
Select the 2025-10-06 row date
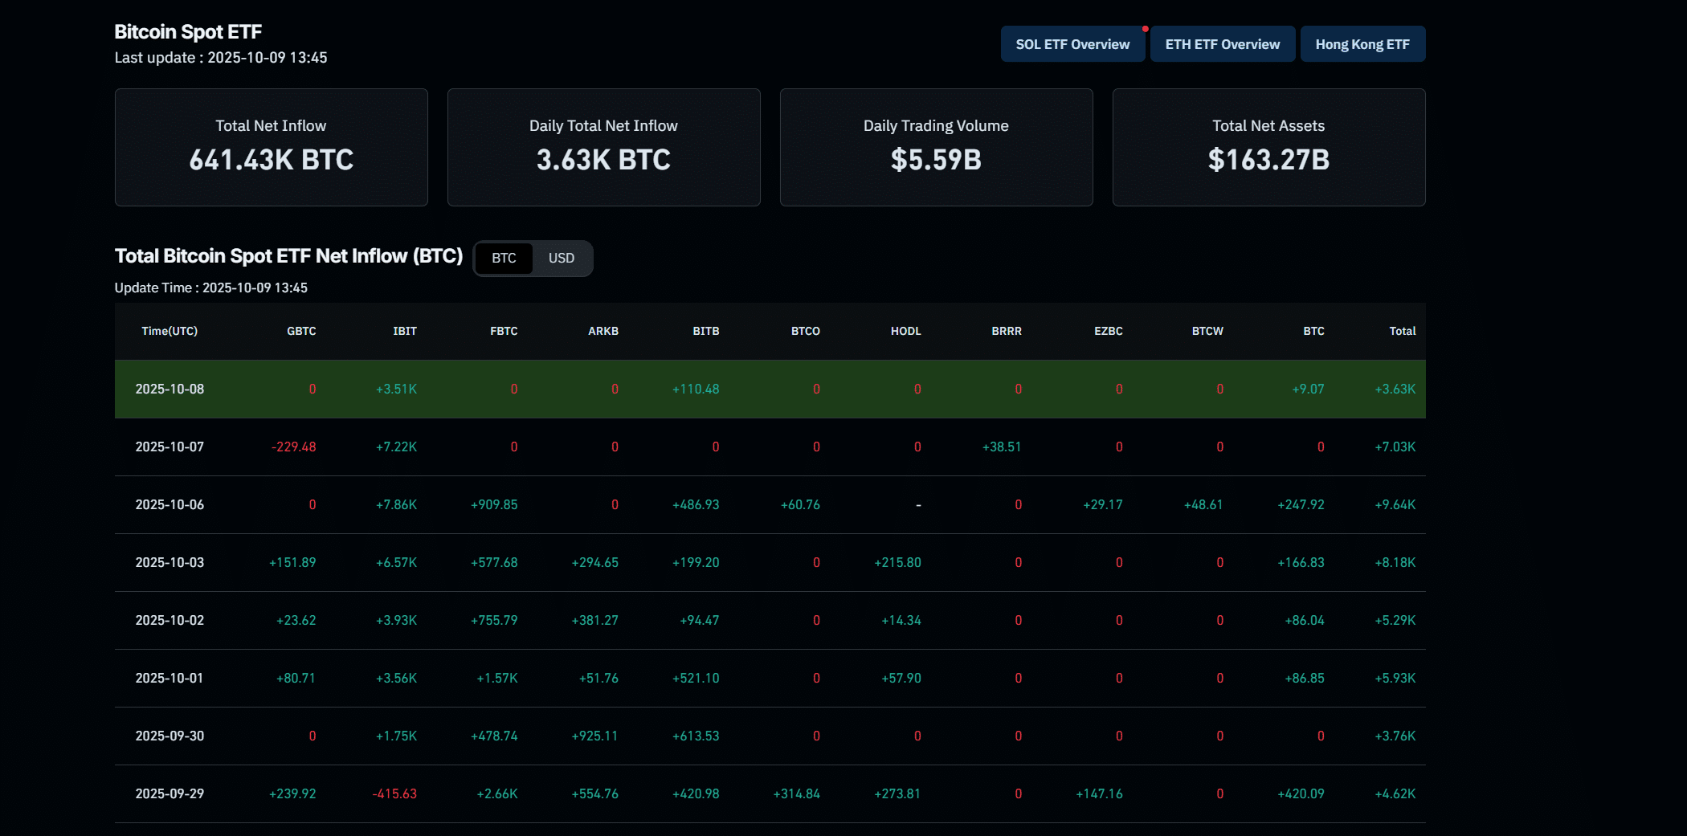coord(170,504)
